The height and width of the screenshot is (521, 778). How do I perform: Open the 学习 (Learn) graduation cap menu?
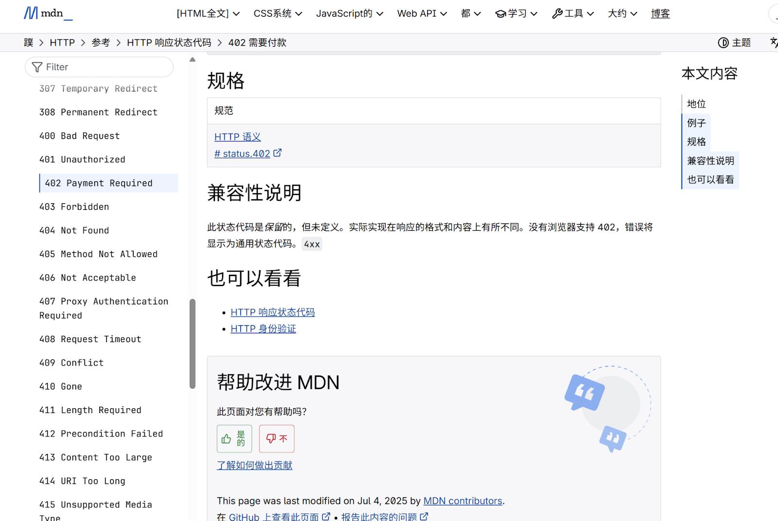[x=516, y=14]
